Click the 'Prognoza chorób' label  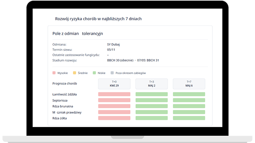pos(64,83)
